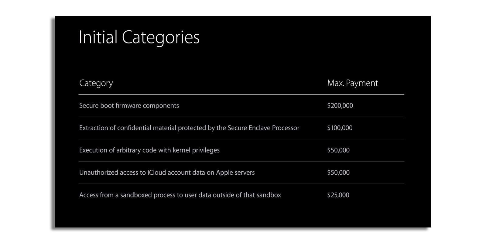Screen dimensions: 486x243
Task: Click the Initial Categories slide title
Action: [x=139, y=37]
